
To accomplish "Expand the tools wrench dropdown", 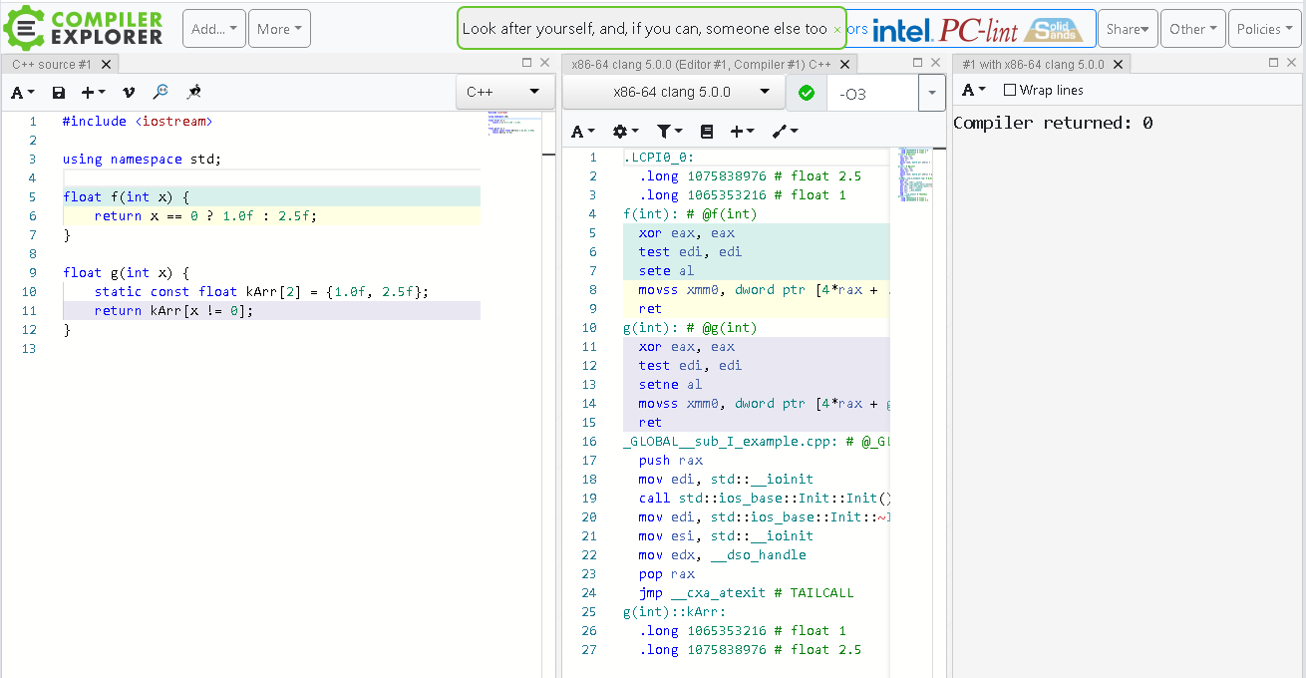I will 783,131.
